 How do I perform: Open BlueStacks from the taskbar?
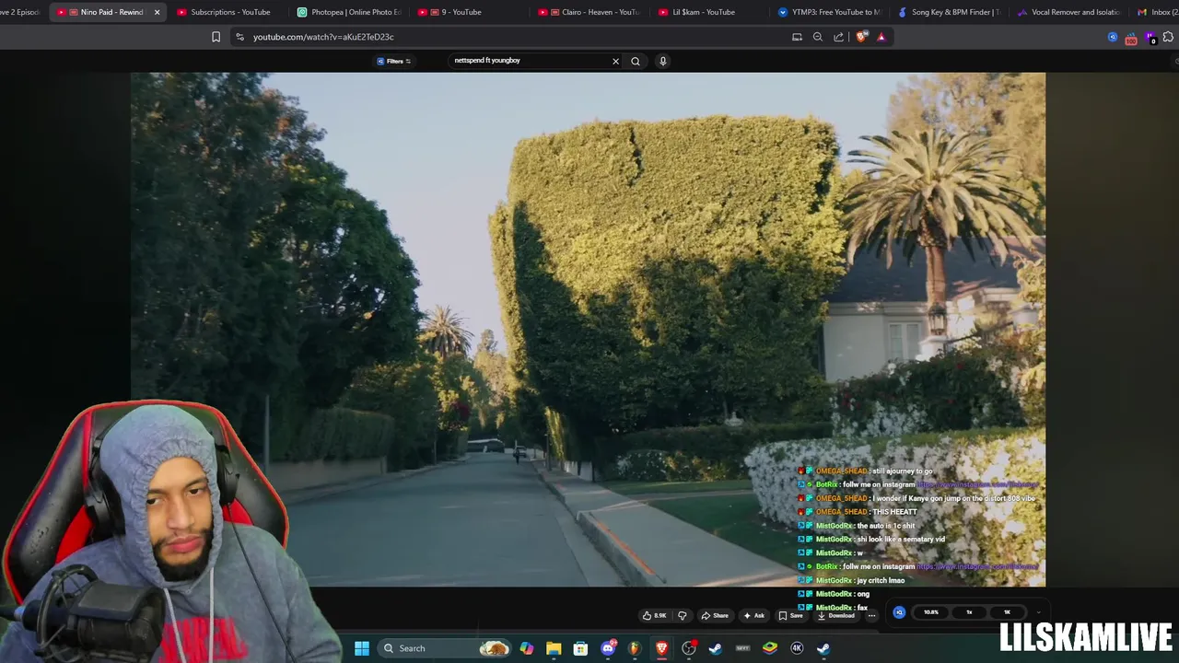(x=770, y=648)
